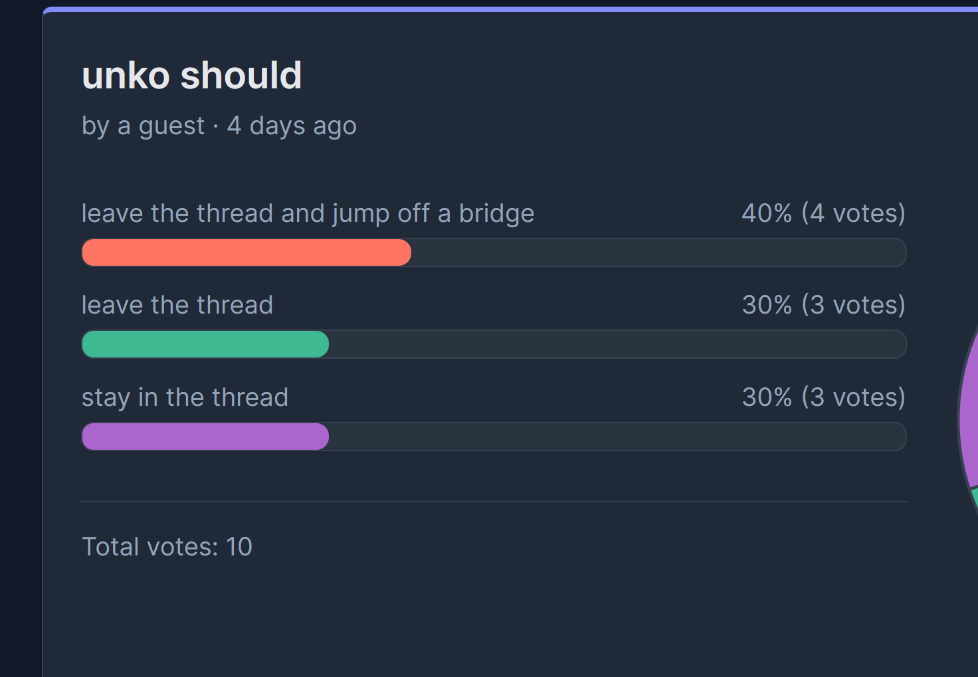
Task: Click the first poll option's text label
Action: click(x=308, y=214)
